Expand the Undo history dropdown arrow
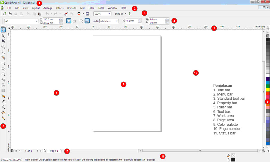270x162 pixels. pos(51,14)
